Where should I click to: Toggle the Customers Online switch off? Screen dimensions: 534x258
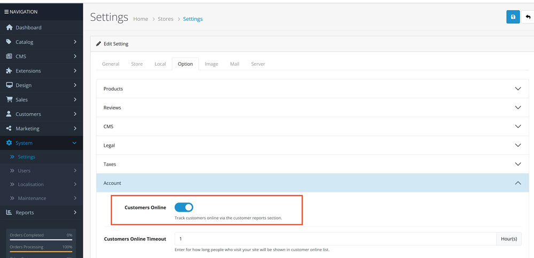(x=184, y=207)
